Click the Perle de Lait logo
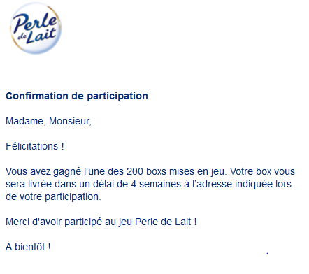Image resolution: width=309 pixels, height=274 pixels. click(36, 29)
